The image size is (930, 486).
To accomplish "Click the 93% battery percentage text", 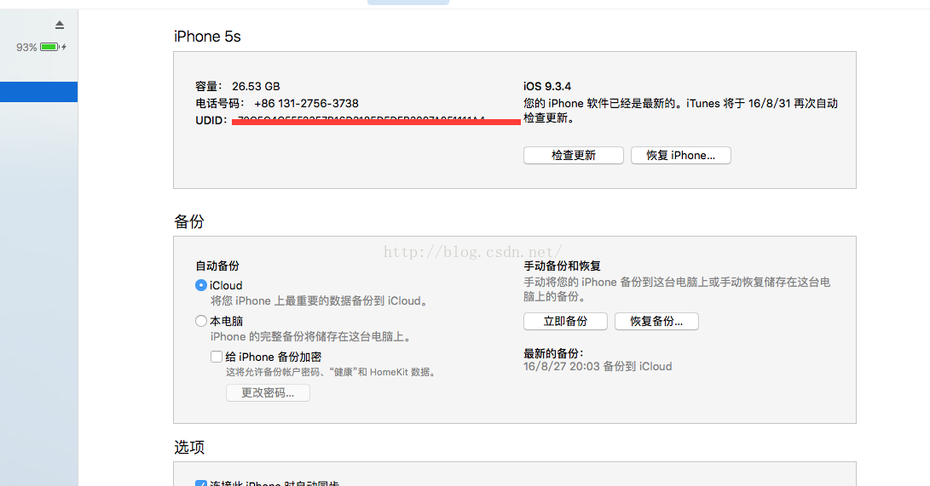I will [26, 48].
